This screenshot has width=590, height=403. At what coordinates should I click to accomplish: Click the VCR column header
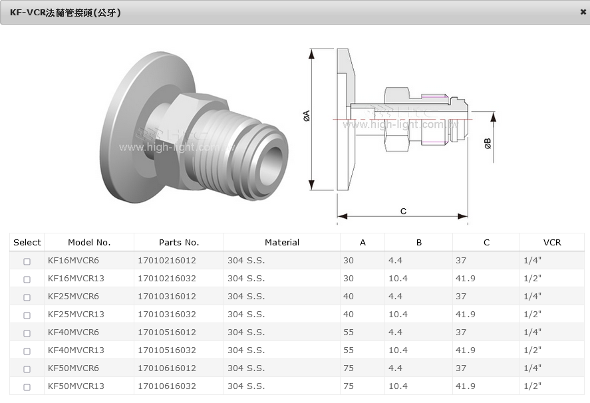click(x=552, y=243)
